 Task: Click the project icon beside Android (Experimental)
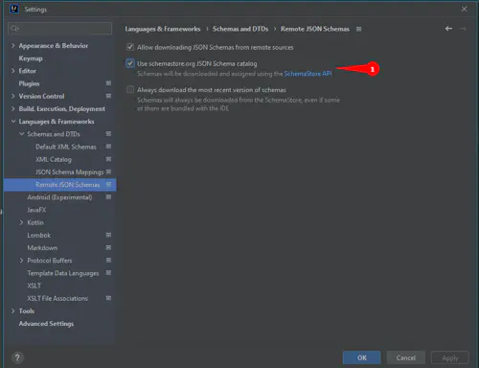point(108,197)
